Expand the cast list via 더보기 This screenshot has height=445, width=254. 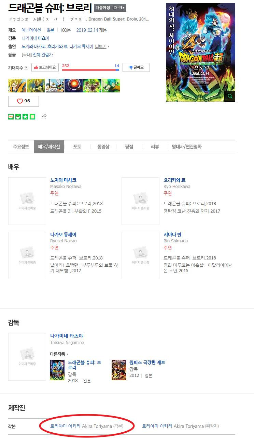[102, 46]
